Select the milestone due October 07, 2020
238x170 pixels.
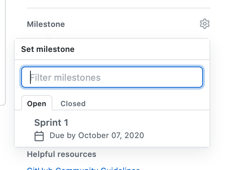pyautogui.click(x=112, y=129)
